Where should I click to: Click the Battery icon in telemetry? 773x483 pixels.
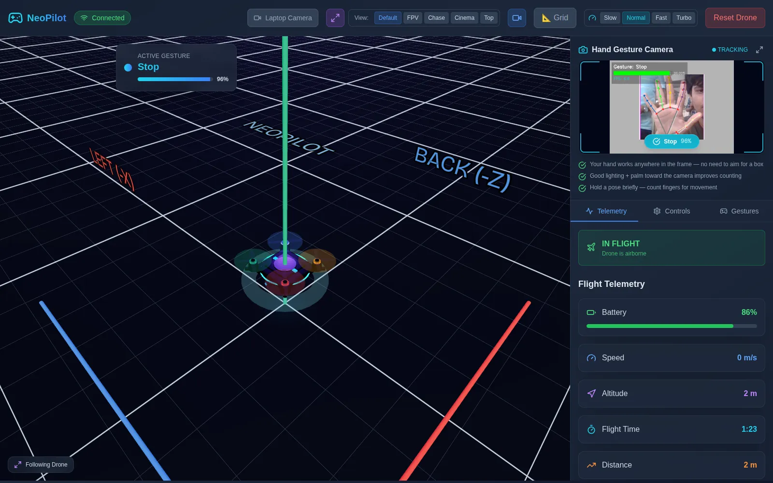(x=591, y=313)
